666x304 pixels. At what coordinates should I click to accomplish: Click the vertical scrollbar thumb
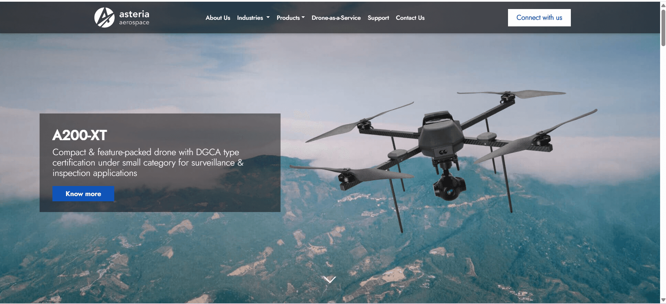(x=663, y=28)
